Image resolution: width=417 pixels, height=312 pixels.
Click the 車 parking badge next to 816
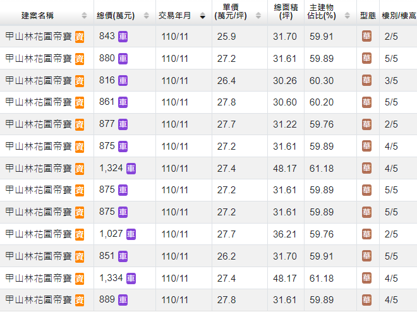[123, 80]
